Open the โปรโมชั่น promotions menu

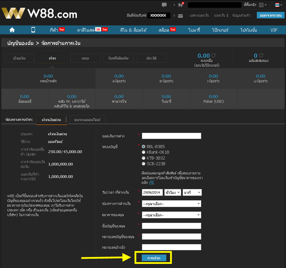click(249, 30)
